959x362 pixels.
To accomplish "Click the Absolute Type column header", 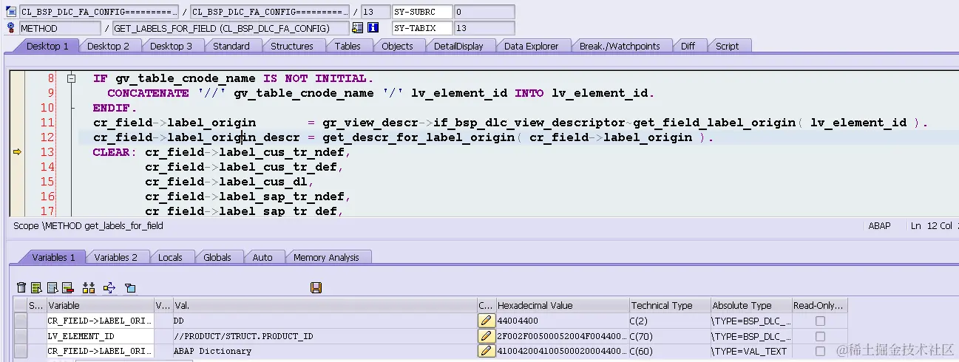I will coord(750,305).
